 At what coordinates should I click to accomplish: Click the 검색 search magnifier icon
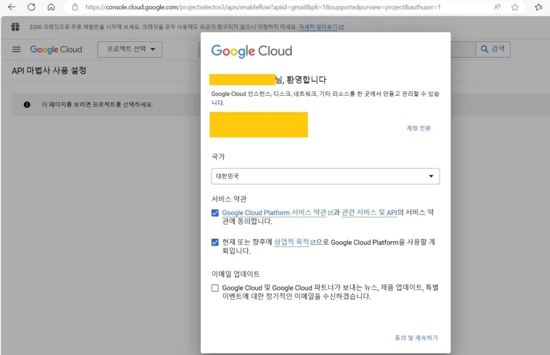pyautogui.click(x=484, y=49)
